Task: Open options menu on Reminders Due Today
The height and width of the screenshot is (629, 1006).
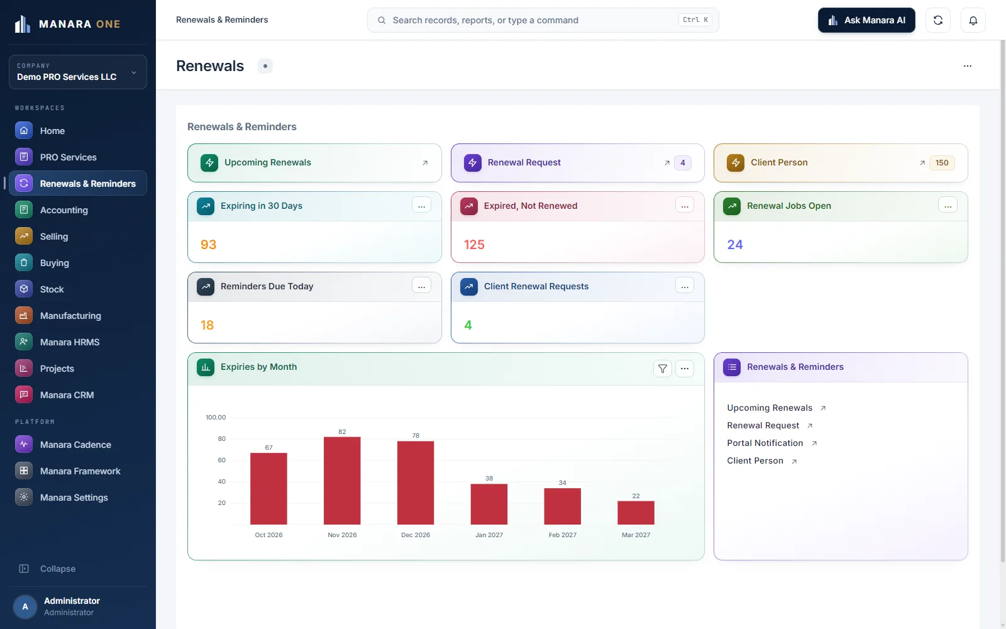Action: [x=421, y=286]
